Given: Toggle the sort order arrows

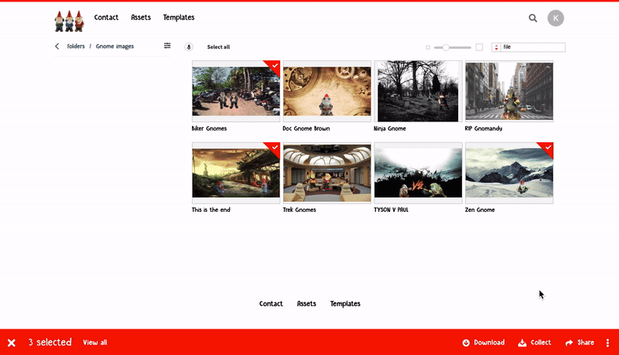Looking at the screenshot, I should tap(496, 47).
